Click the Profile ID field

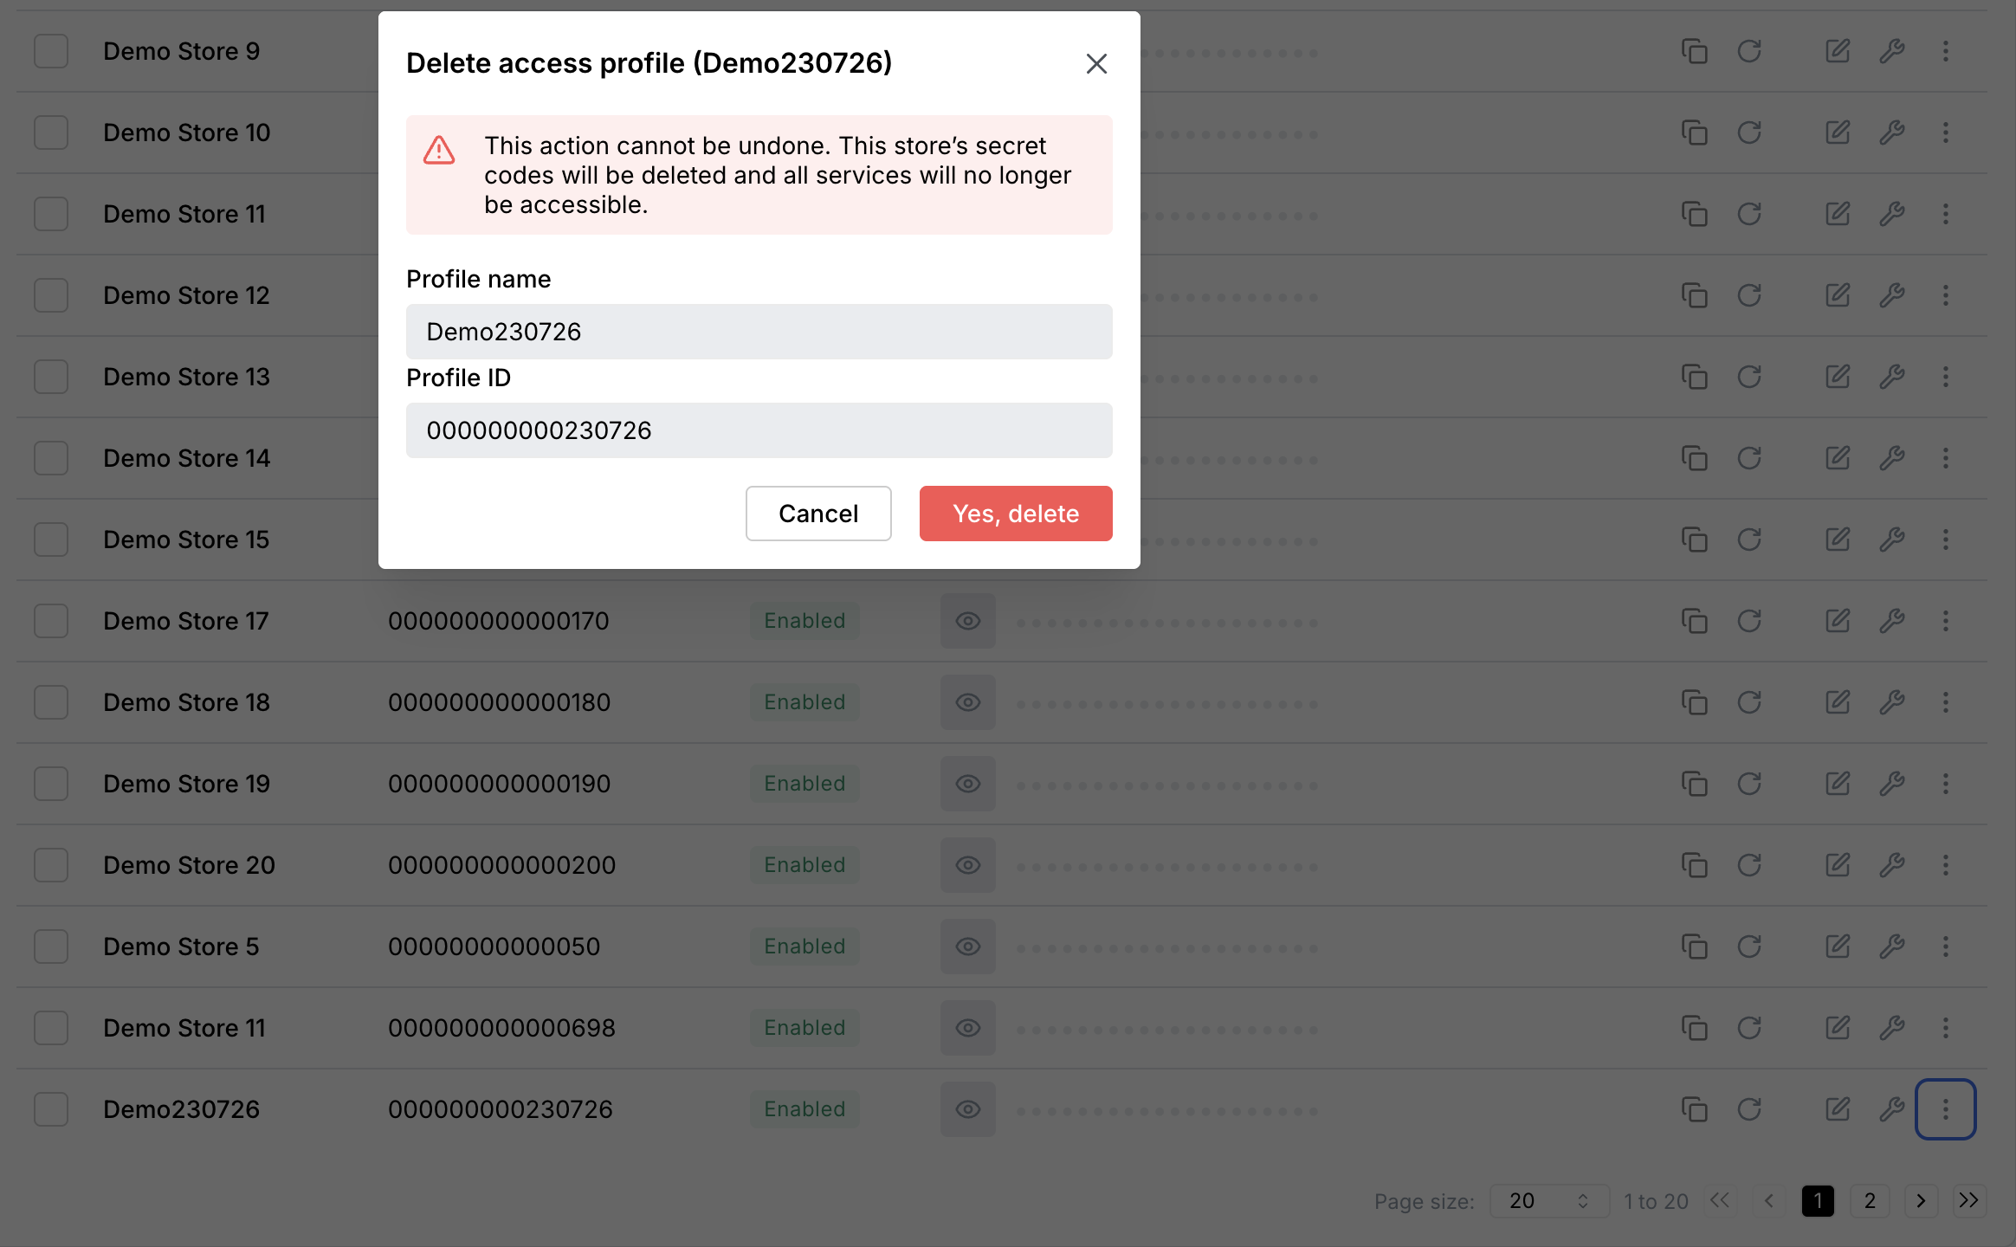[x=759, y=430]
